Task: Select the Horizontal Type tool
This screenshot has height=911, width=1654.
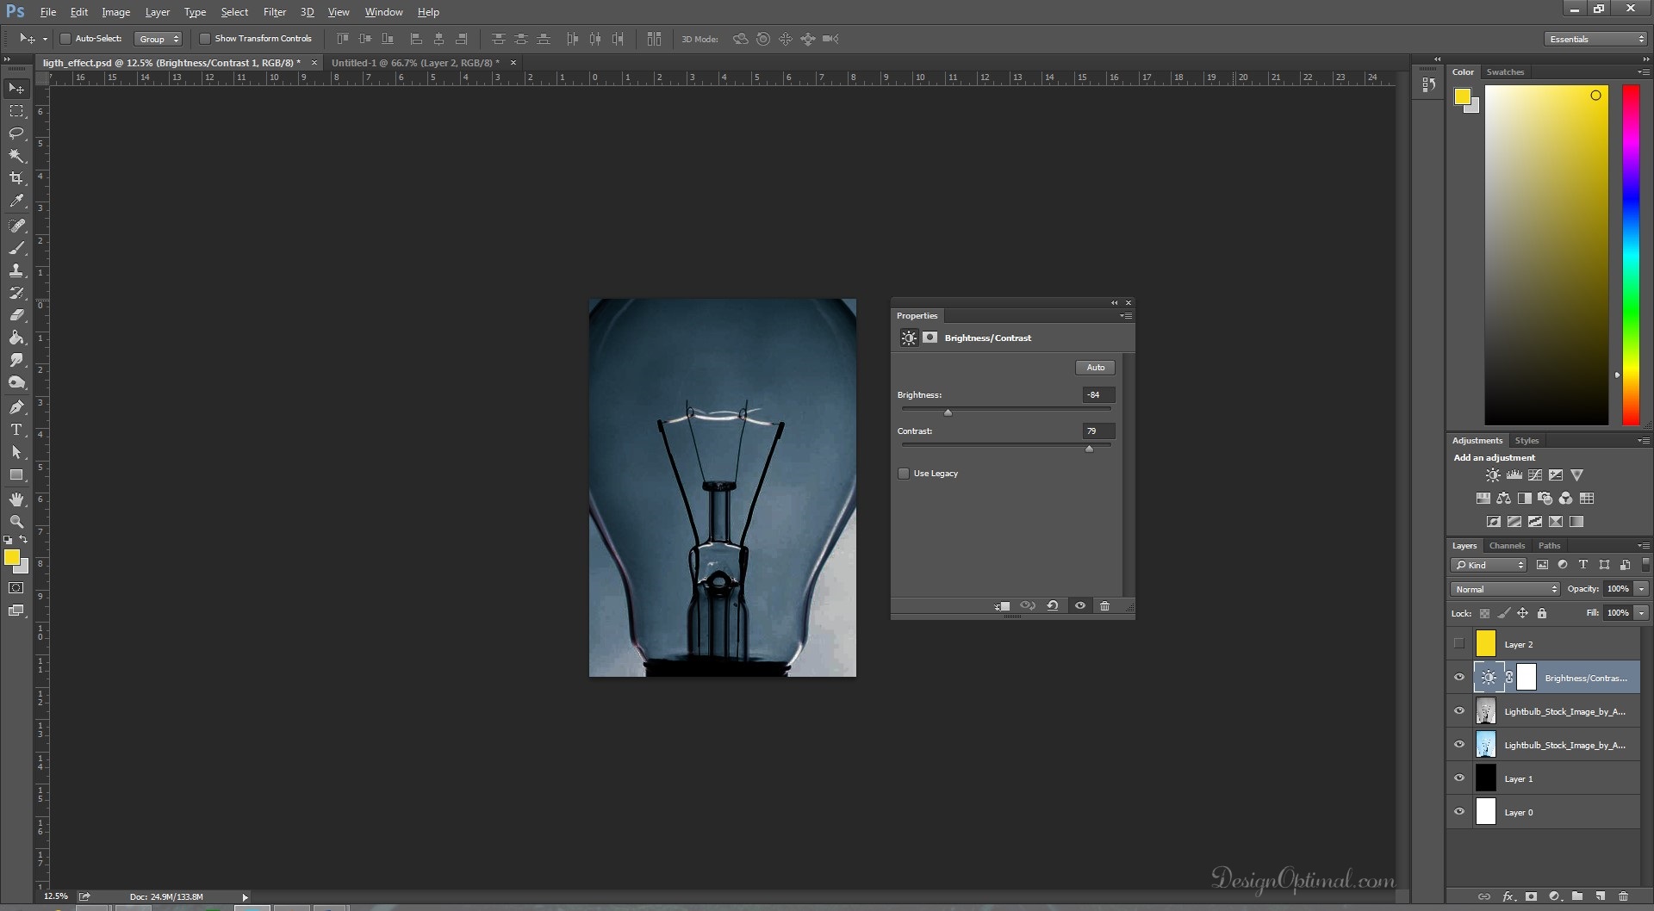Action: pyautogui.click(x=16, y=430)
